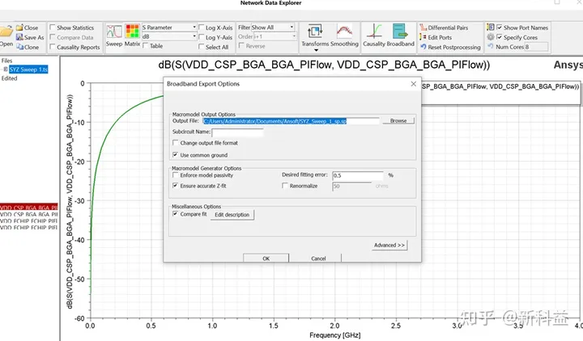583x341 pixels.
Task: Expand Advanced >> options
Action: point(389,246)
